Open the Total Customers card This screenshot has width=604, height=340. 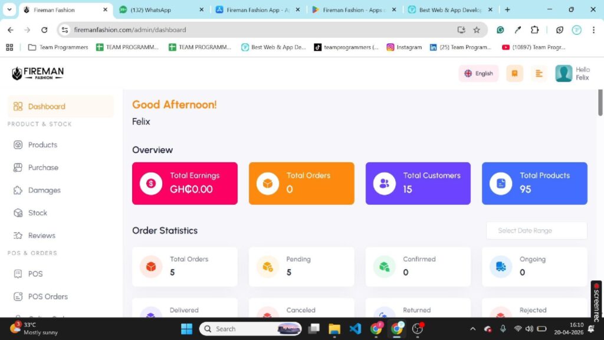(418, 184)
